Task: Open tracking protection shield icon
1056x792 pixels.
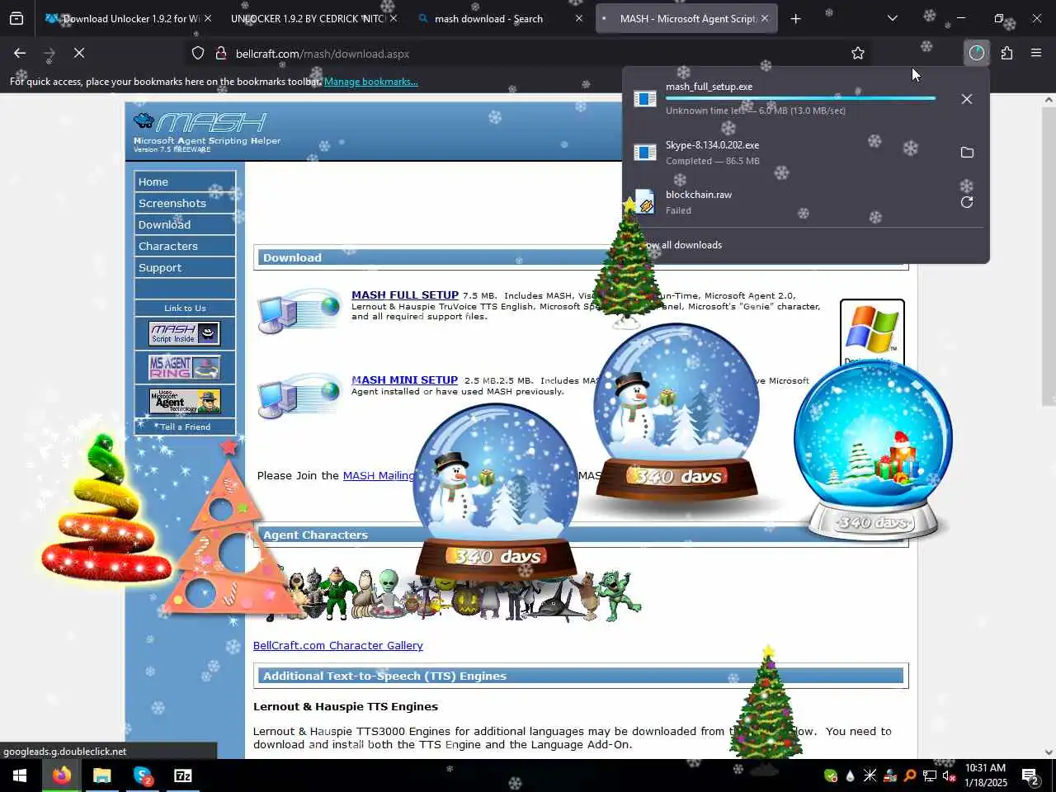Action: point(198,54)
